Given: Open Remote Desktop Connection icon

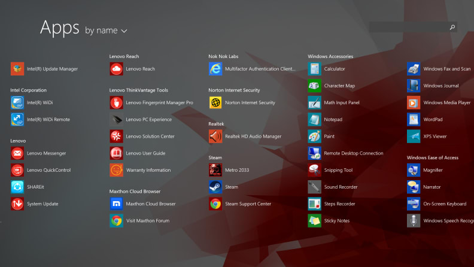Looking at the screenshot, I should [x=314, y=153].
